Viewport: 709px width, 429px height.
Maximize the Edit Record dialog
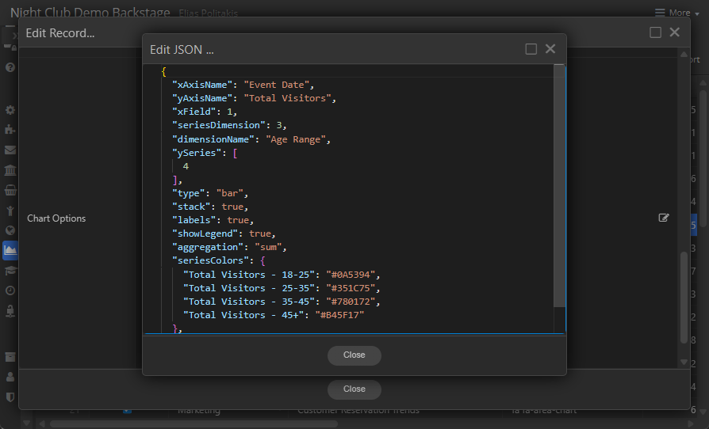click(655, 32)
